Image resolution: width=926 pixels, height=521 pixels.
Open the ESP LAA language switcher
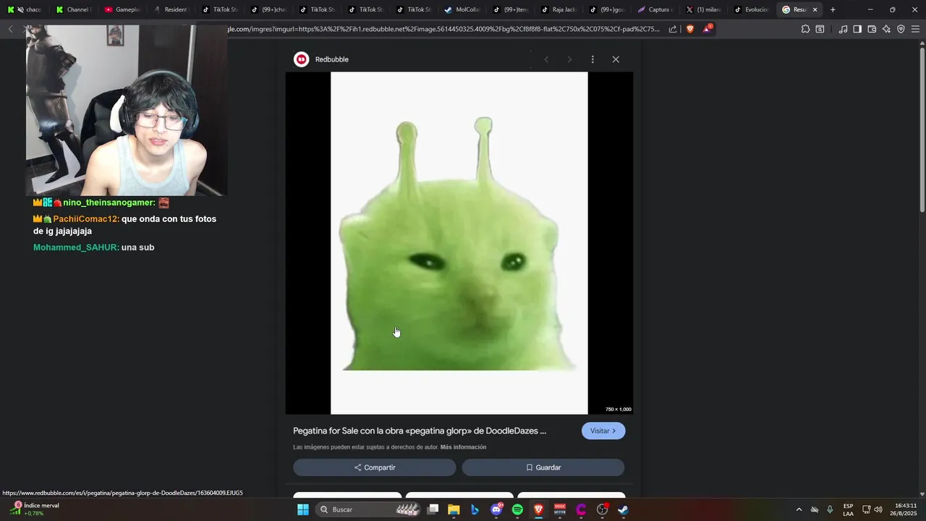tap(848, 509)
